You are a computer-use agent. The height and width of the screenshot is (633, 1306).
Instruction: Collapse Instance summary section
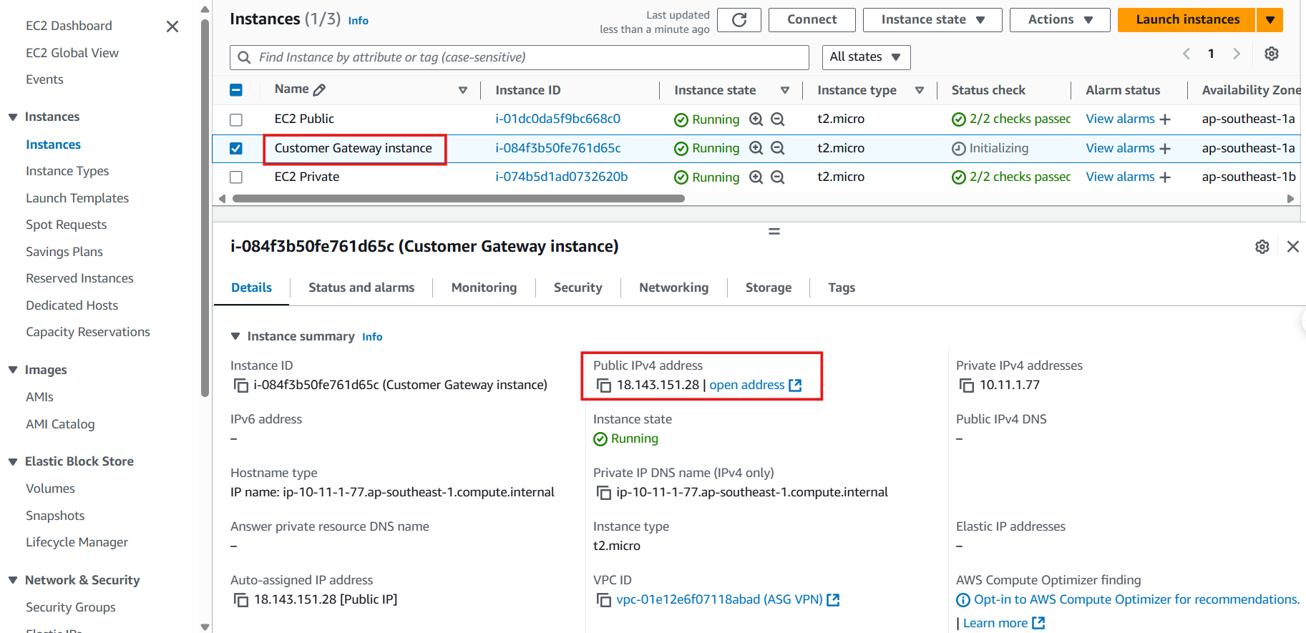coord(235,336)
